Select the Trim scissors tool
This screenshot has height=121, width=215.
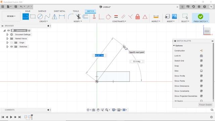[78, 16]
